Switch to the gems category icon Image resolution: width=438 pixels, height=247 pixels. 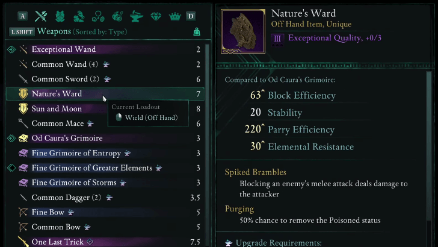156,16
